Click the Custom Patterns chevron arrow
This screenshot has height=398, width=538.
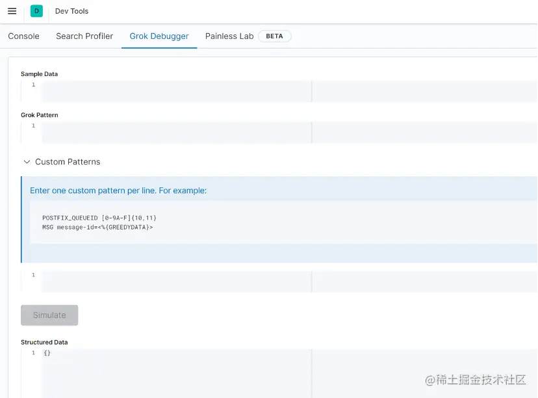(26, 161)
